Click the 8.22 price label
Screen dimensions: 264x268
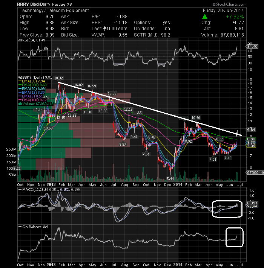point(219,139)
